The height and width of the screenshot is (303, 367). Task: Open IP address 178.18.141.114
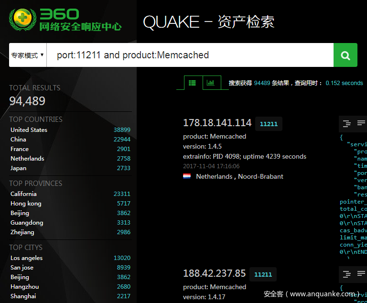click(x=217, y=123)
